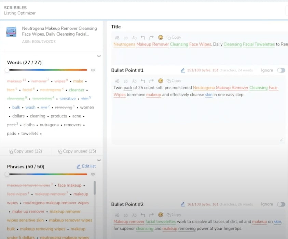Screen dimensions: 288x239
Task: Click the Phrases list scrollbar
Action: [95, 188]
